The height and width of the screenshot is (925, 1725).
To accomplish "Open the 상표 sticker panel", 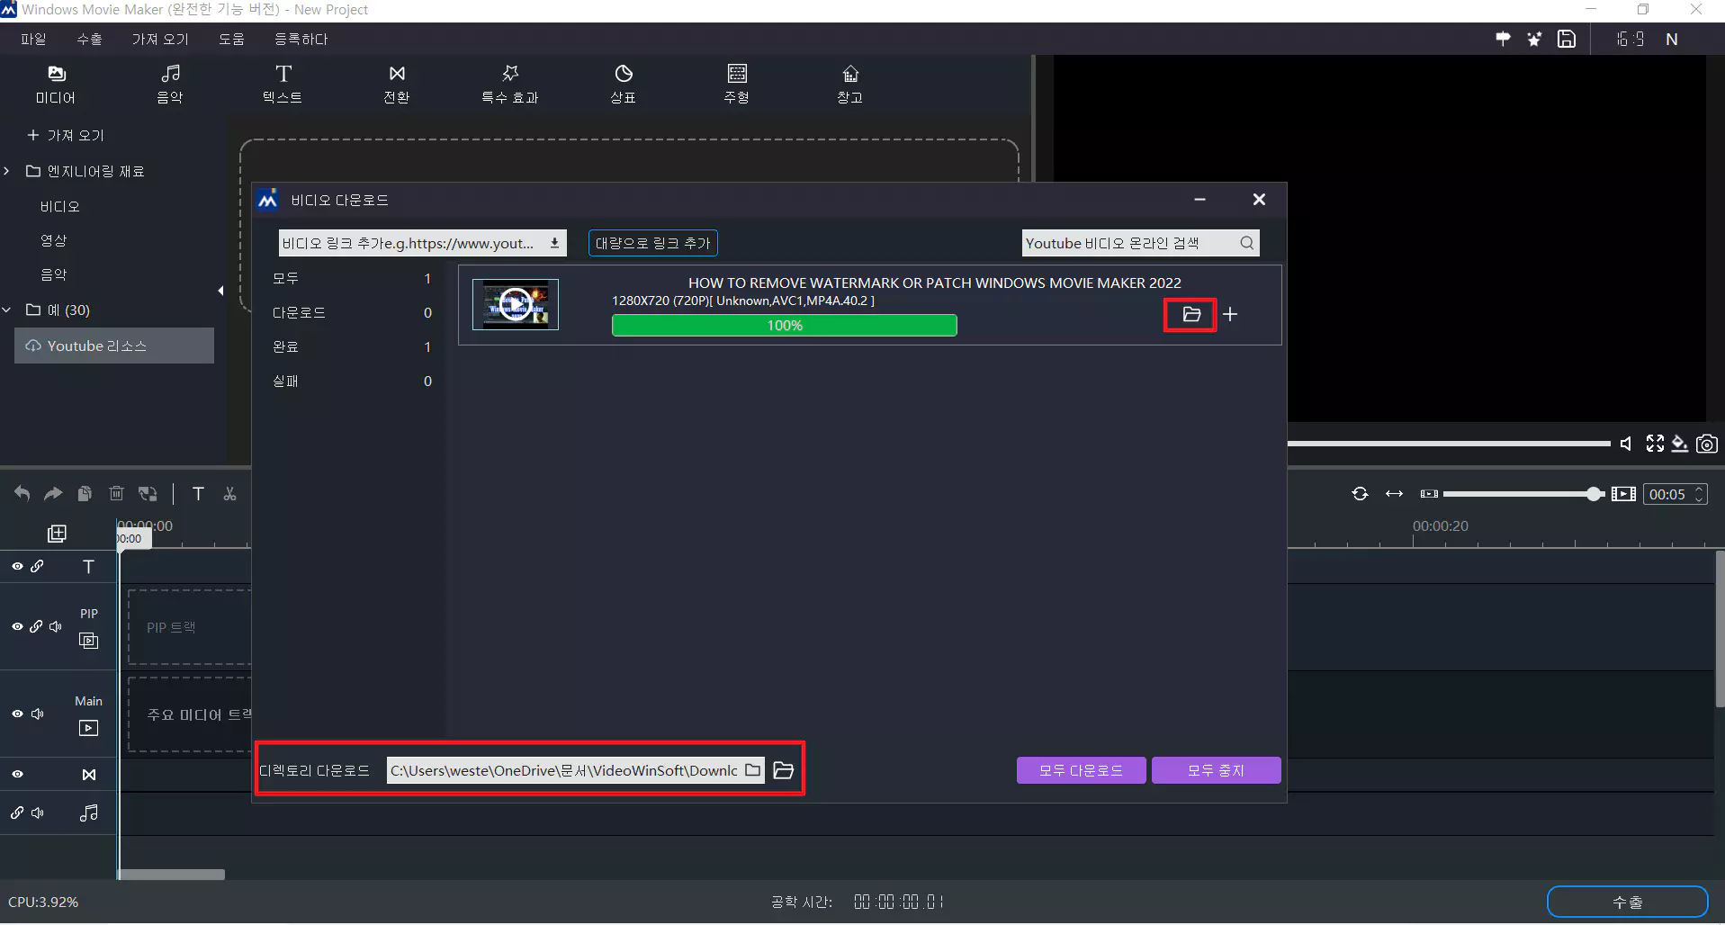I will point(624,85).
